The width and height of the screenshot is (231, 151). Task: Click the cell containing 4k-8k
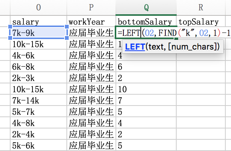point(38,123)
